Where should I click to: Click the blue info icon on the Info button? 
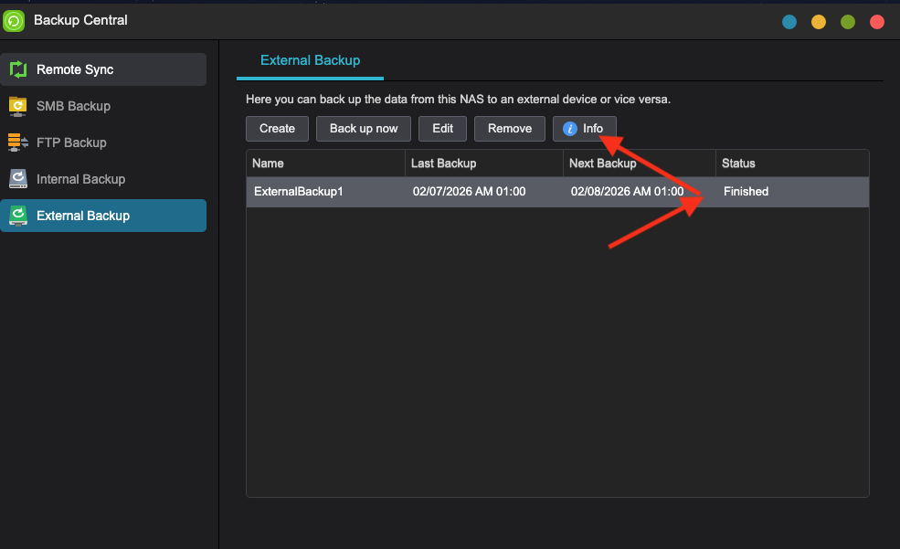(x=570, y=128)
